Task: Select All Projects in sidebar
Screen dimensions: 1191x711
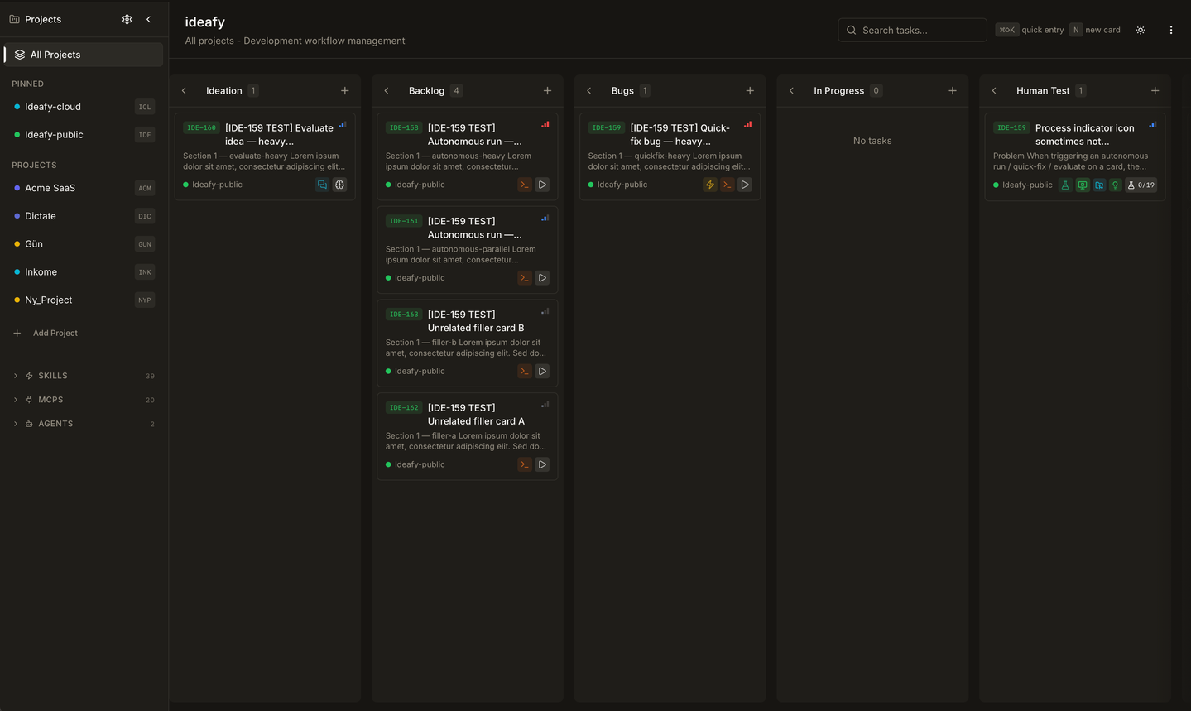Action: (84, 55)
